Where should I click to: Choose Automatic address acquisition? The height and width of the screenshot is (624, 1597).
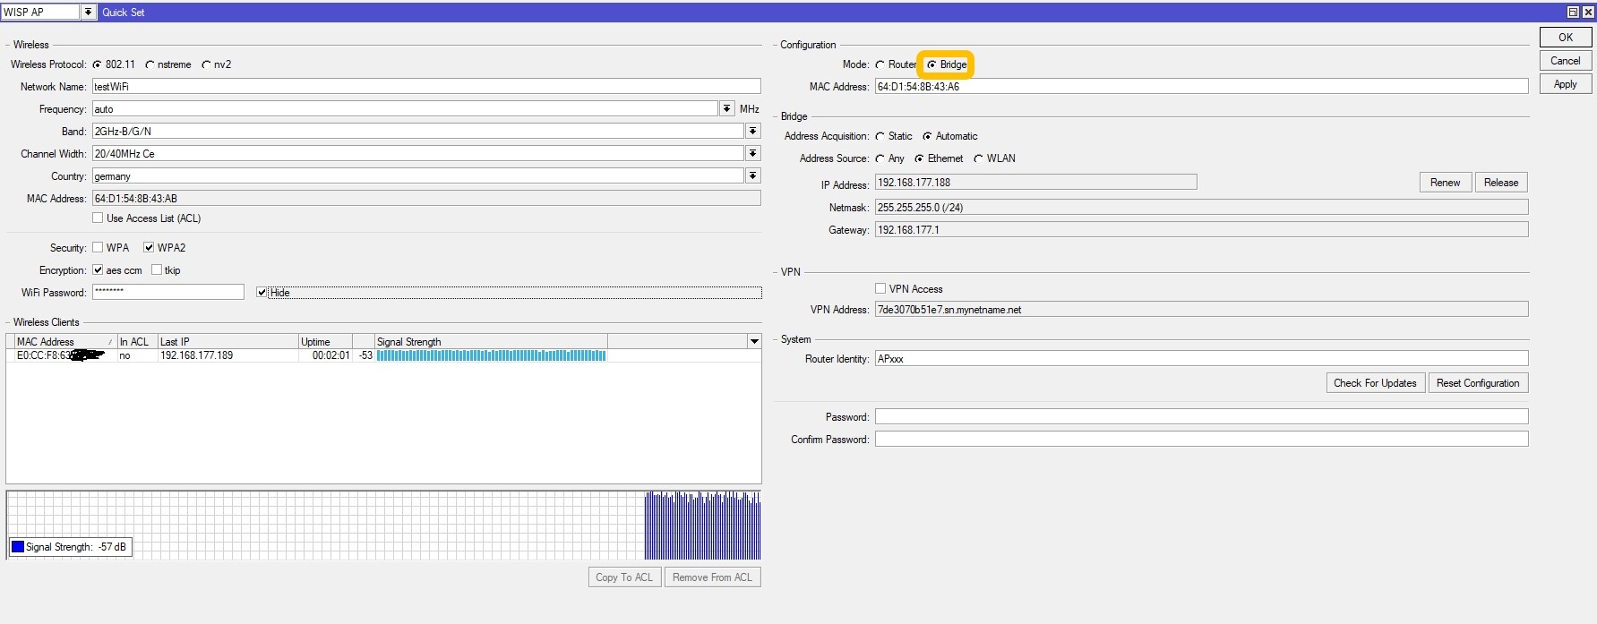[x=927, y=136]
